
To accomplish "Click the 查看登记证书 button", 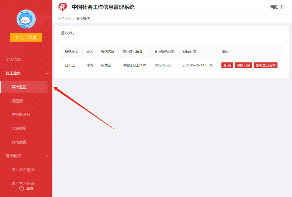I will point(266,65).
